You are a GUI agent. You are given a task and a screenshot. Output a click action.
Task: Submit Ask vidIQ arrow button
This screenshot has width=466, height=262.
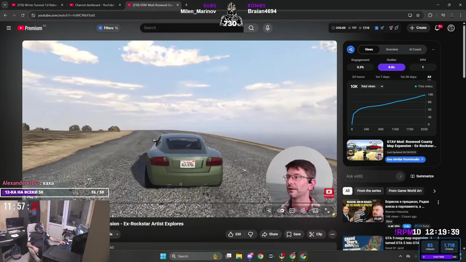pyautogui.click(x=400, y=176)
